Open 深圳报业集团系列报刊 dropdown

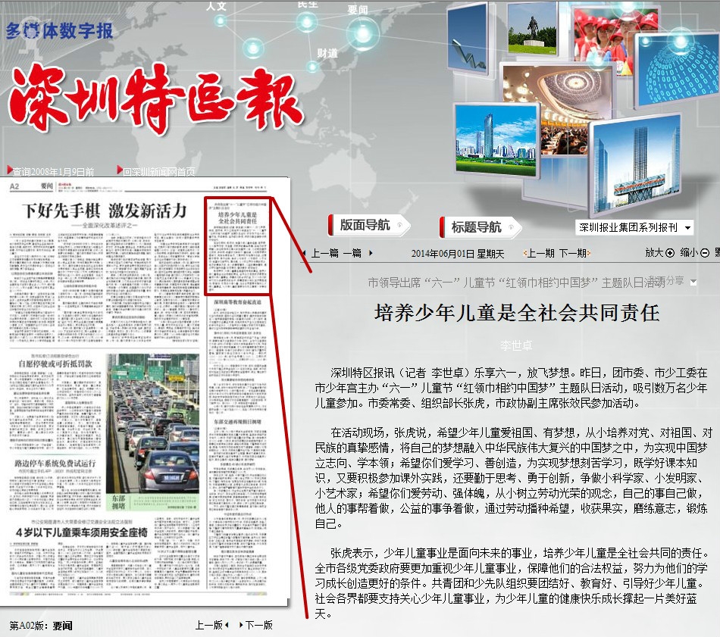(634, 227)
